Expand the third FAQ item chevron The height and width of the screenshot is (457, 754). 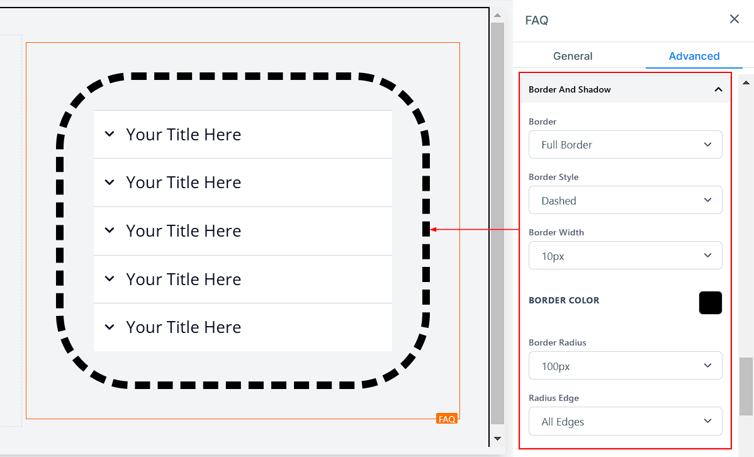(110, 230)
